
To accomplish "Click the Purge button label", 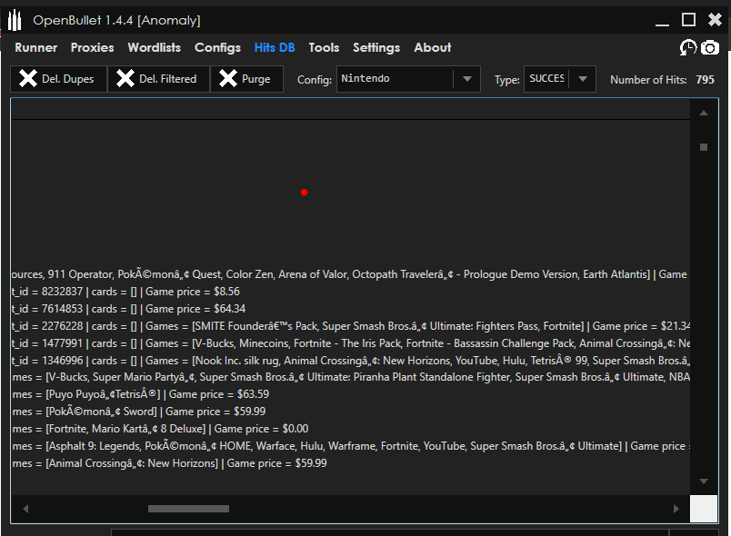I will coord(256,79).
